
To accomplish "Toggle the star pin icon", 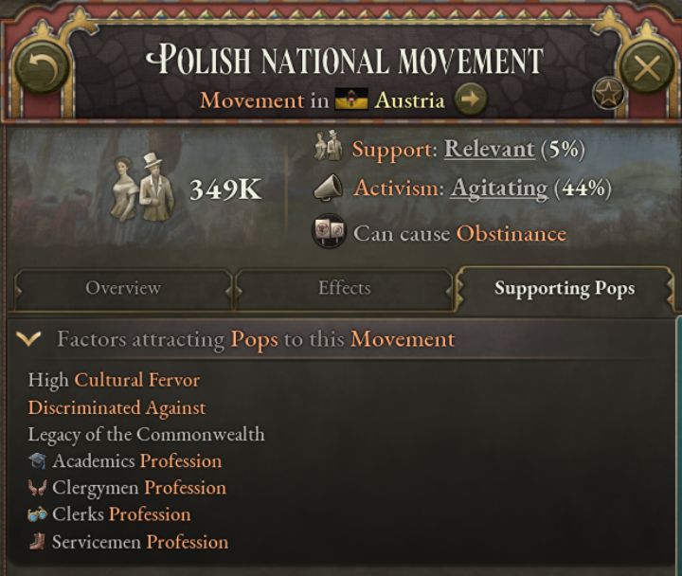I will tap(607, 93).
